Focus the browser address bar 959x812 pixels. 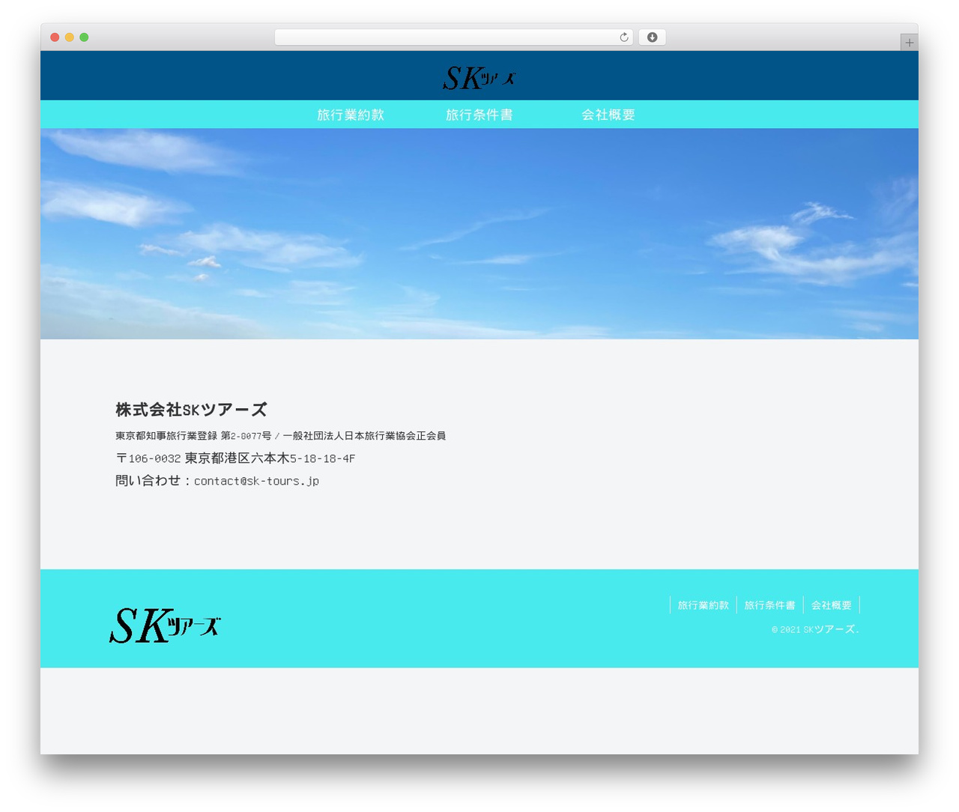pos(453,37)
